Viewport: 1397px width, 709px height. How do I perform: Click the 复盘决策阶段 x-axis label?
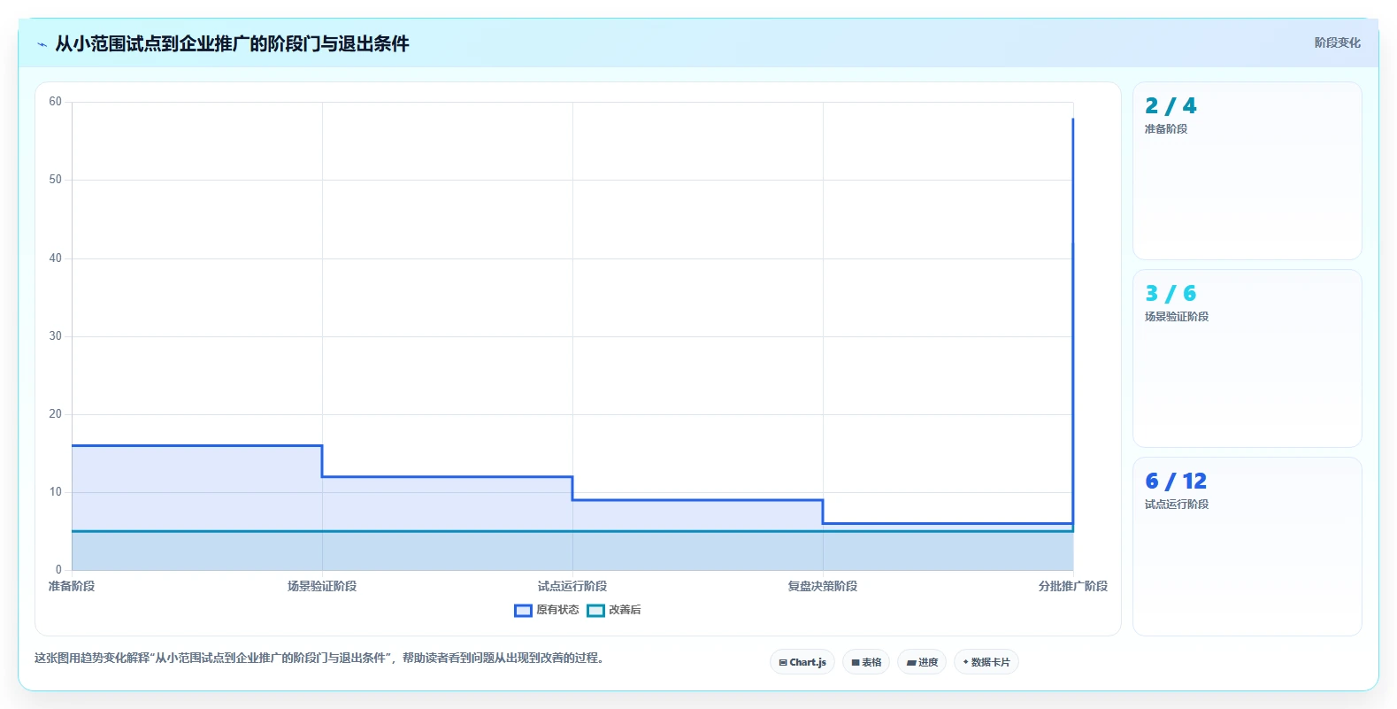click(x=823, y=586)
